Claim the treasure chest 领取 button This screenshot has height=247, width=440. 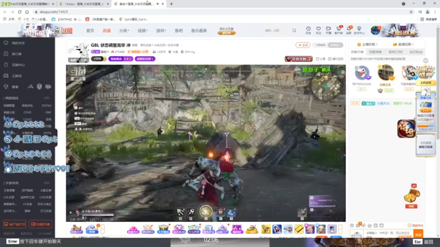[x=411, y=206]
